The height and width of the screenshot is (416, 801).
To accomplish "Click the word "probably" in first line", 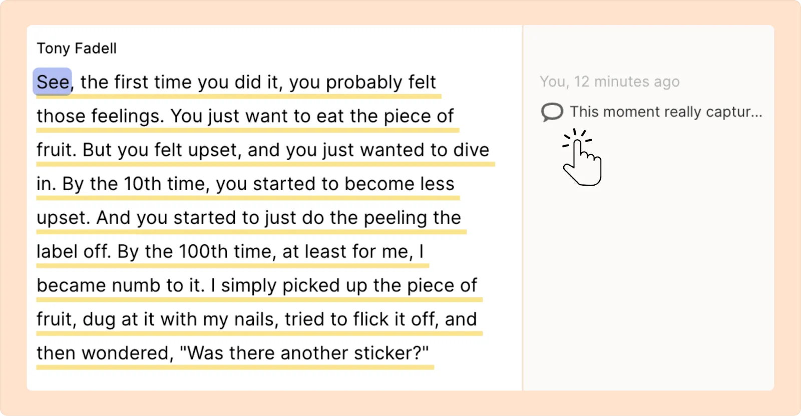I will point(364,82).
